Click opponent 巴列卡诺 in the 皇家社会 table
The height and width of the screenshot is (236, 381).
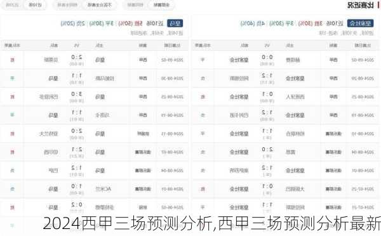239,115
